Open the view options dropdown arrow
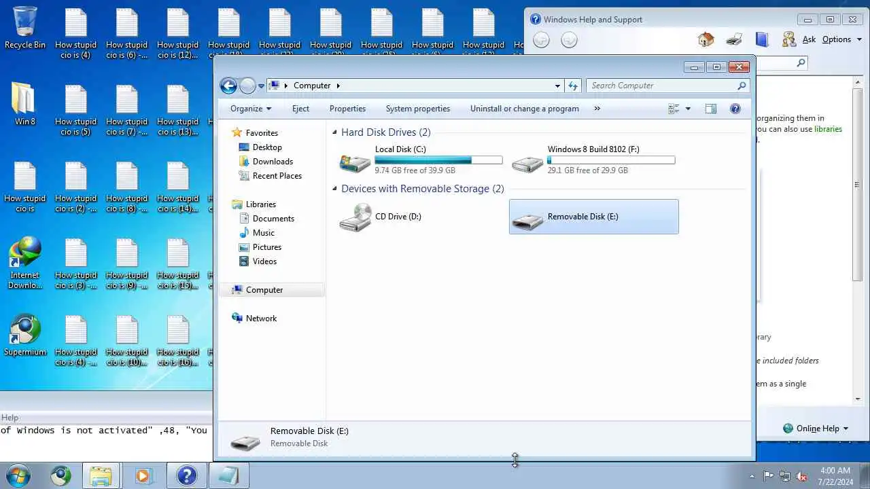 point(688,109)
